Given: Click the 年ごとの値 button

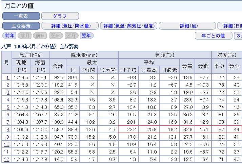Looking at the screenshot, I should (x=213, y=36).
